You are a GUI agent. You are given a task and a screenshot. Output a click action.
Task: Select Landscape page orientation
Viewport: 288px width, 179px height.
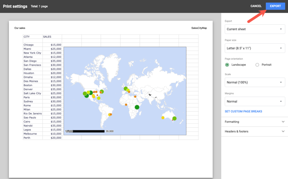[x=227, y=65]
